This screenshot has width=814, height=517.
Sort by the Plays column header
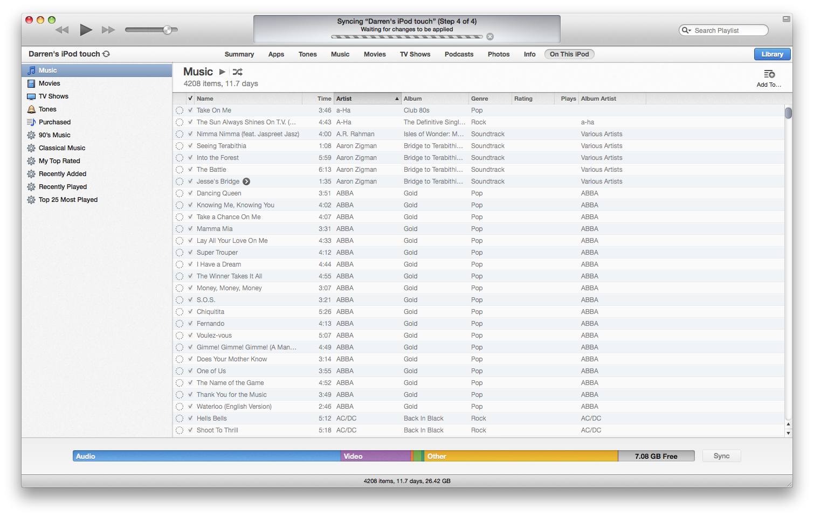567,99
